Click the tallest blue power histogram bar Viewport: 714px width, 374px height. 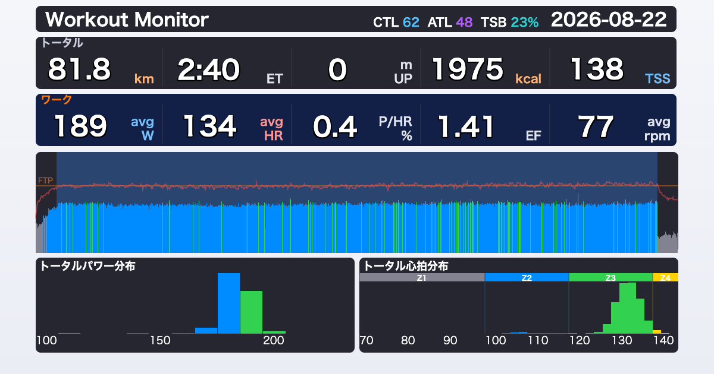pos(228,303)
